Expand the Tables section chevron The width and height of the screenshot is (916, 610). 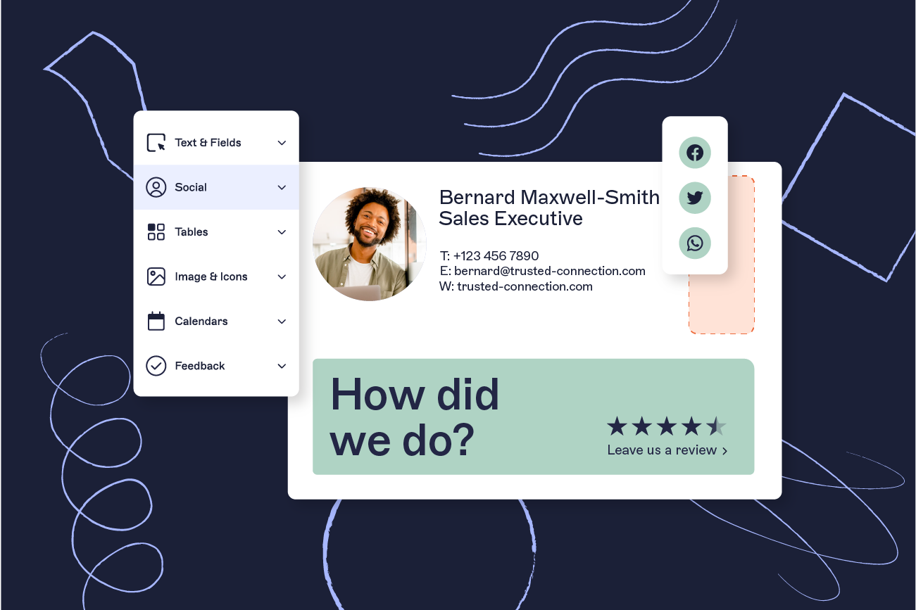coord(282,232)
